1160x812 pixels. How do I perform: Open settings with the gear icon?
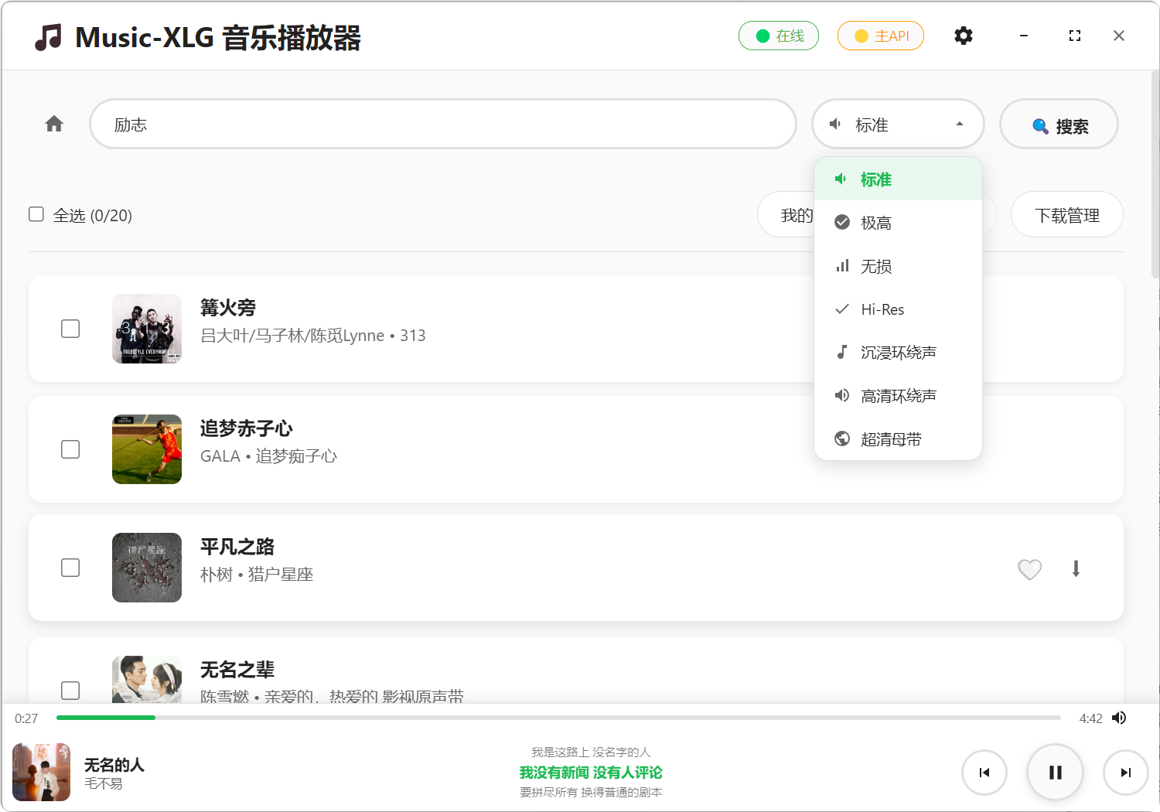tap(963, 36)
